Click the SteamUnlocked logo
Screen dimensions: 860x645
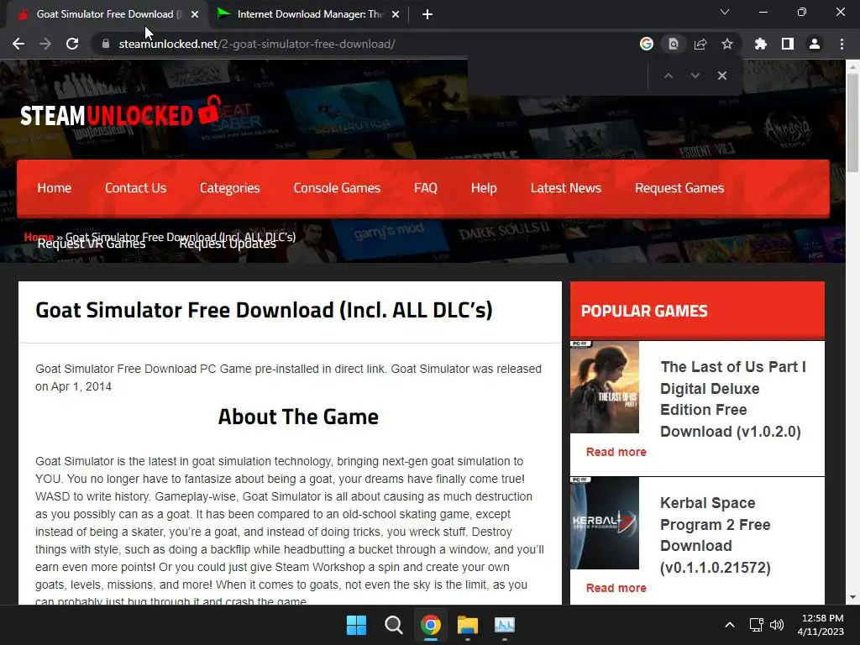click(x=121, y=113)
